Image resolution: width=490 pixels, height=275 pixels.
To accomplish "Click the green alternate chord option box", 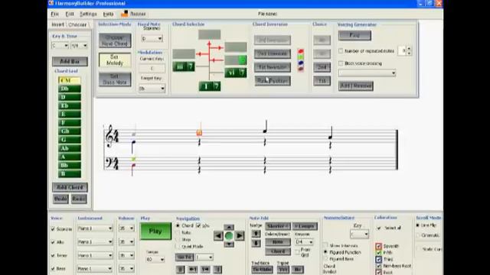I will (243, 60).
